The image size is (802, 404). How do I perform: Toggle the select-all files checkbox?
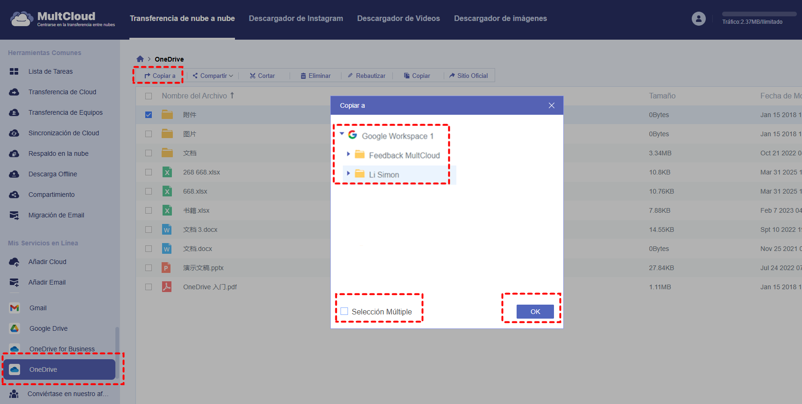(149, 96)
